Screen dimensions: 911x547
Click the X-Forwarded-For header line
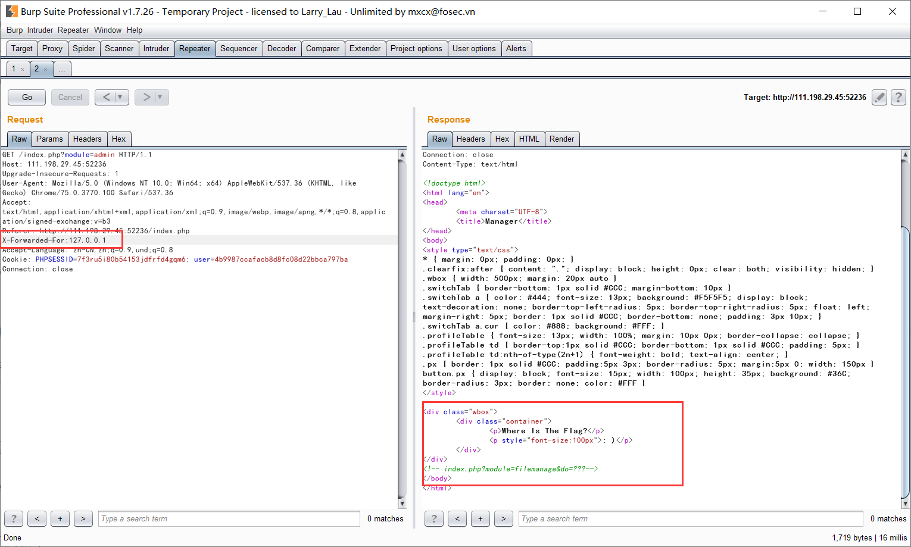(x=54, y=240)
